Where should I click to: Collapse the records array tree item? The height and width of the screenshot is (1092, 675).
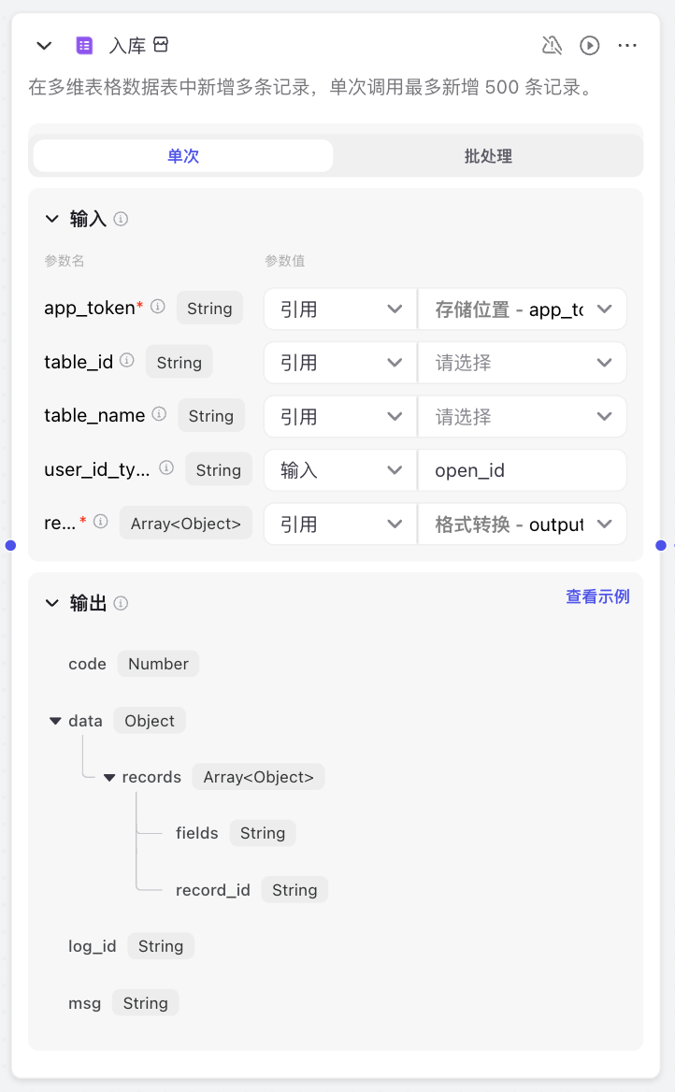pos(109,777)
